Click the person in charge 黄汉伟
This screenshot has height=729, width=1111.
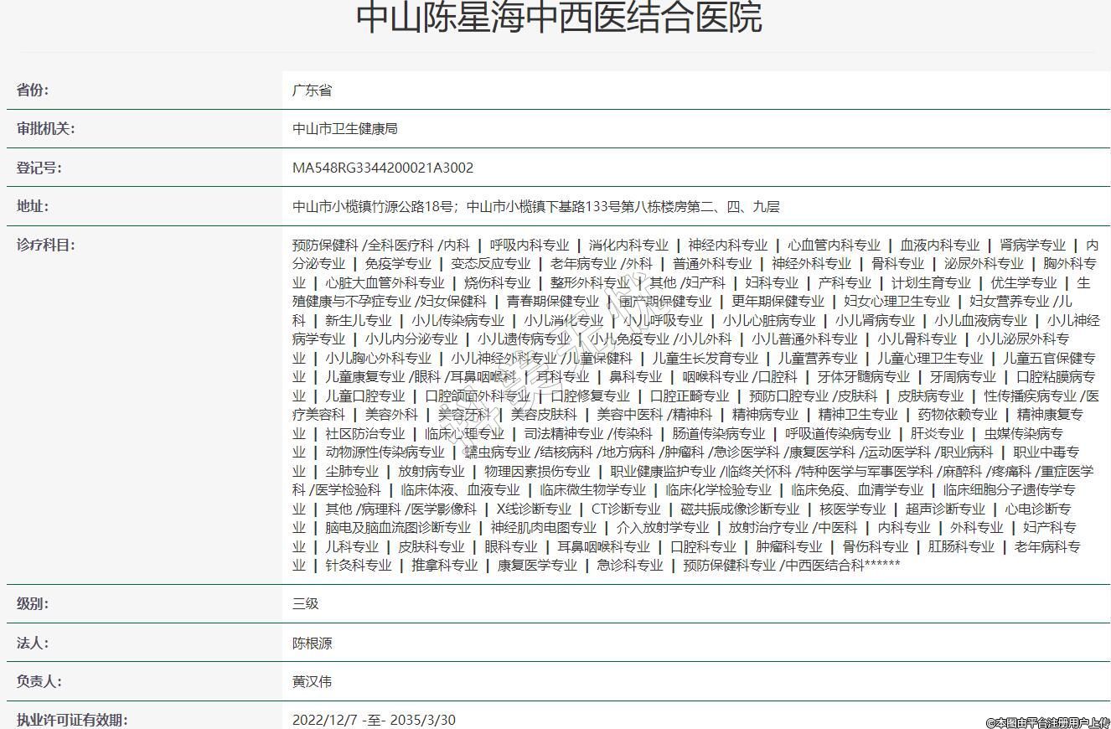[x=312, y=681]
